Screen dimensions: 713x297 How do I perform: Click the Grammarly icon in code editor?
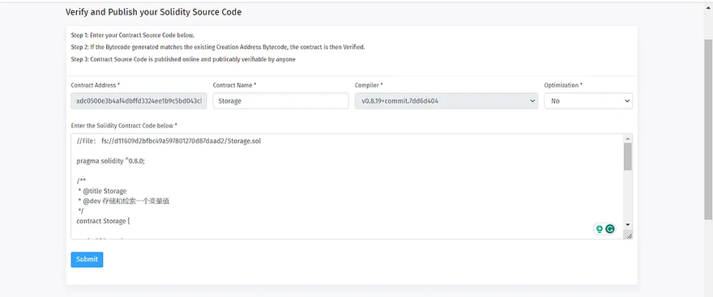point(610,229)
